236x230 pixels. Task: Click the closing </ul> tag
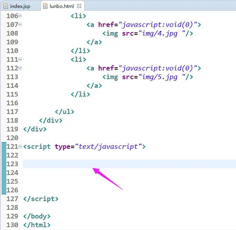[65, 112]
